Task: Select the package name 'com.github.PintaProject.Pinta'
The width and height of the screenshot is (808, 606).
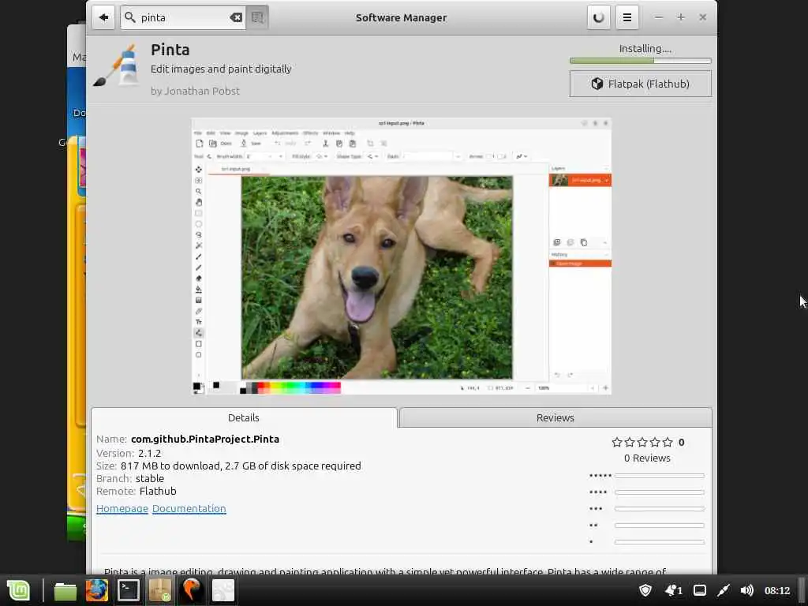Action: pyautogui.click(x=205, y=439)
